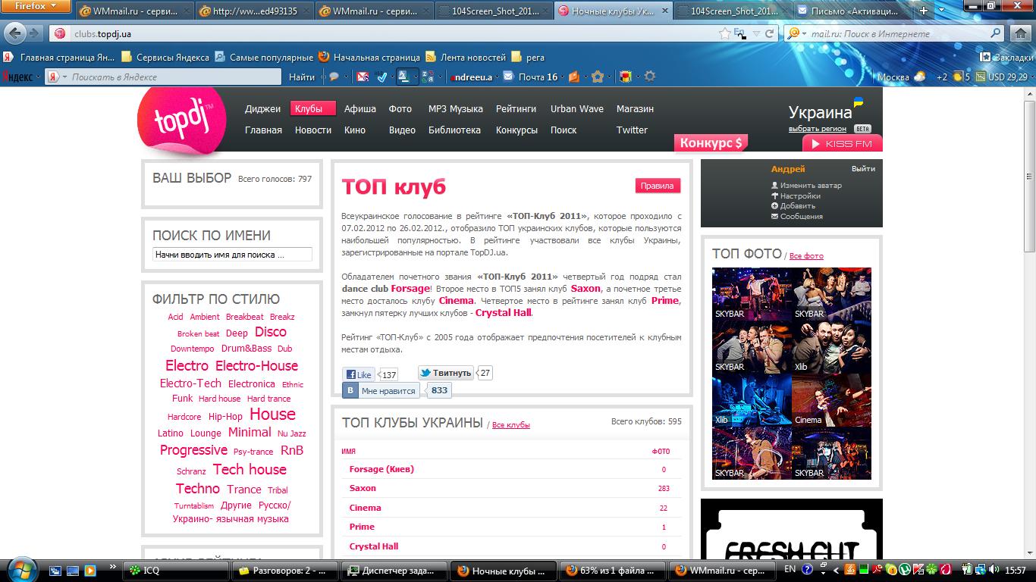Open Диджеи in the site menu

[262, 108]
